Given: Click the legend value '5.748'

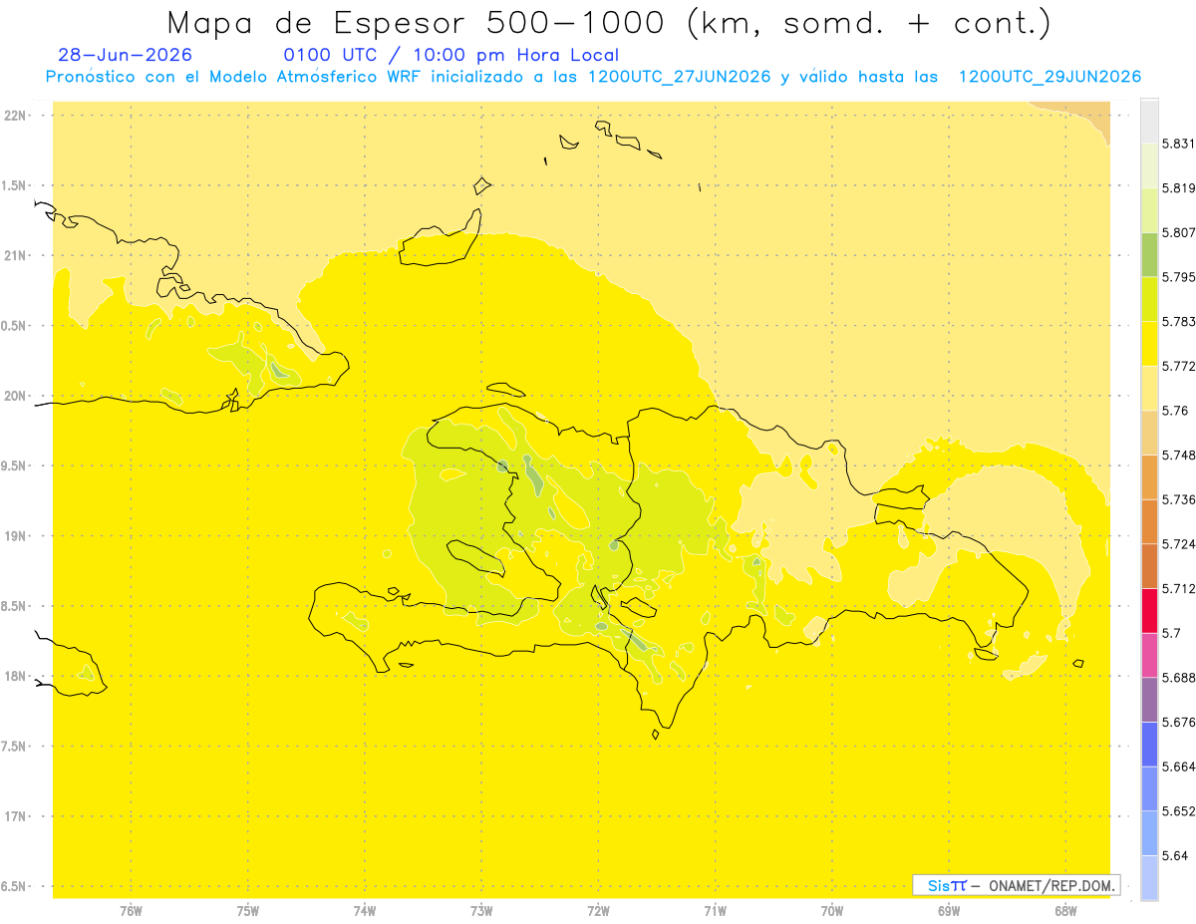Looking at the screenshot, I should (x=1179, y=456).
